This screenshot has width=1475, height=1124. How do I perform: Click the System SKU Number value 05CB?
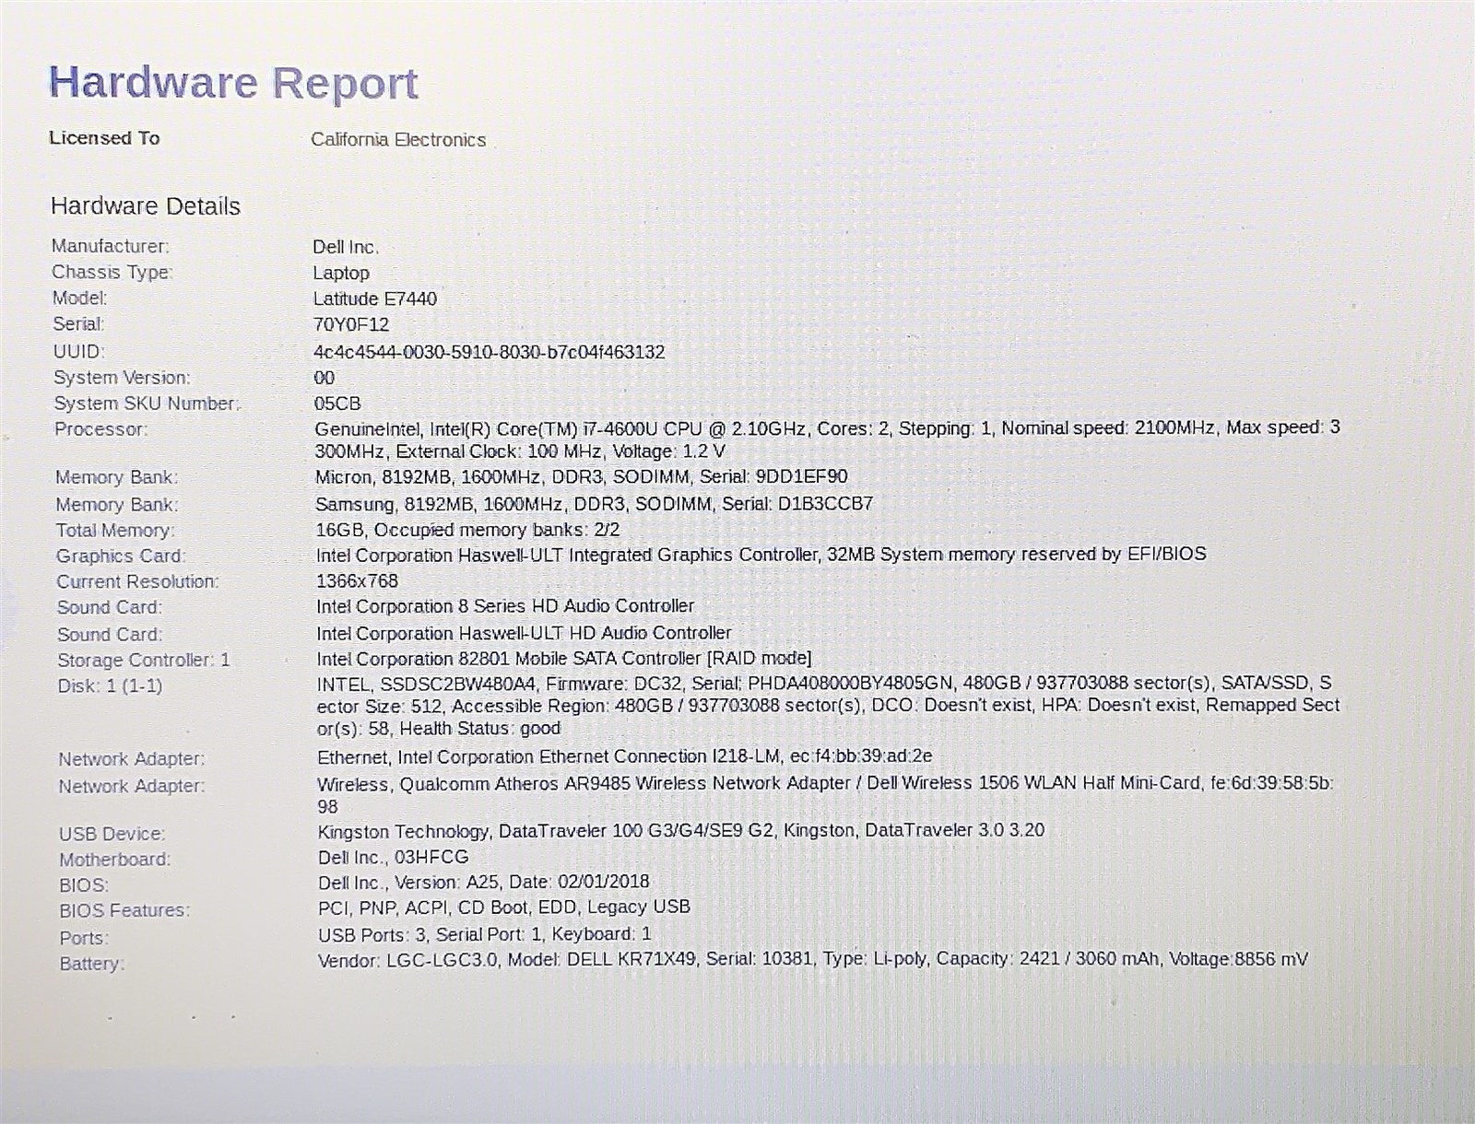coord(337,404)
